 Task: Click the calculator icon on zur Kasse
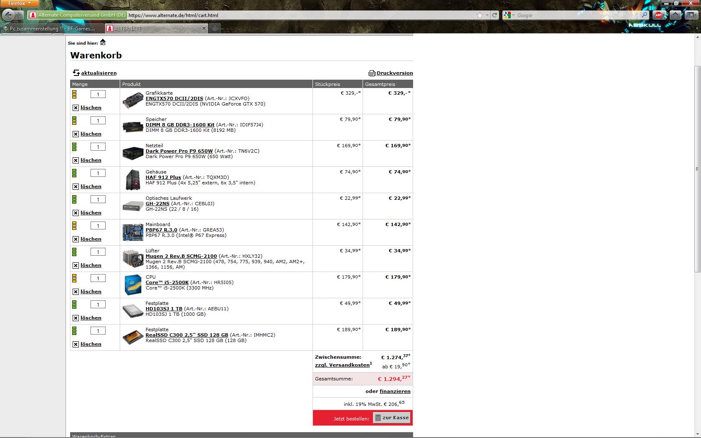click(x=378, y=418)
